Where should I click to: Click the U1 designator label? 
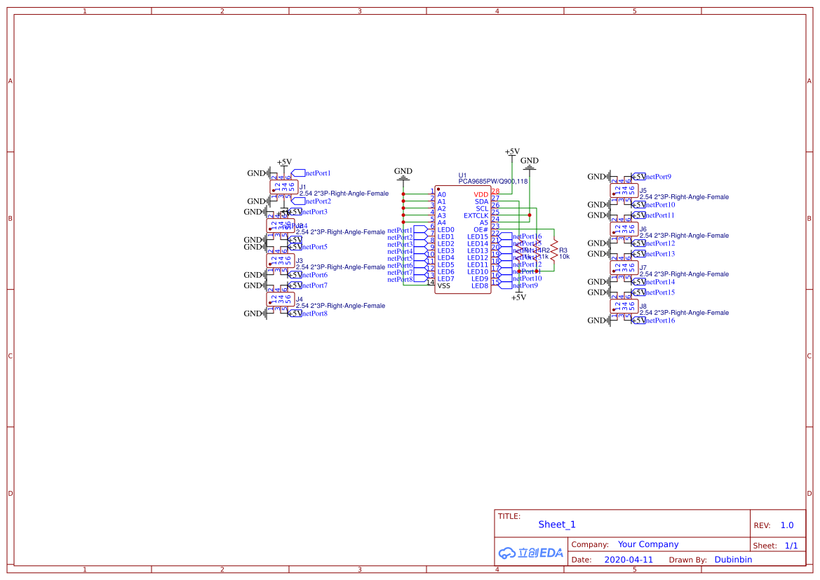[462, 176]
